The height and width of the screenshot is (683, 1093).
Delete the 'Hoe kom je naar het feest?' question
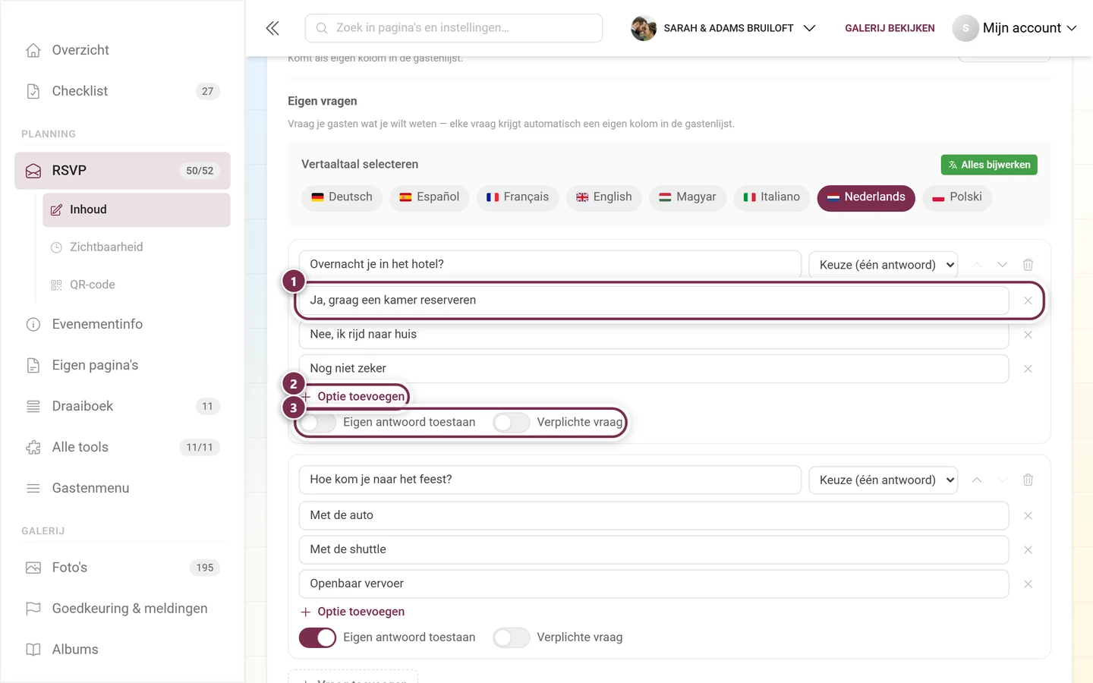click(1028, 480)
